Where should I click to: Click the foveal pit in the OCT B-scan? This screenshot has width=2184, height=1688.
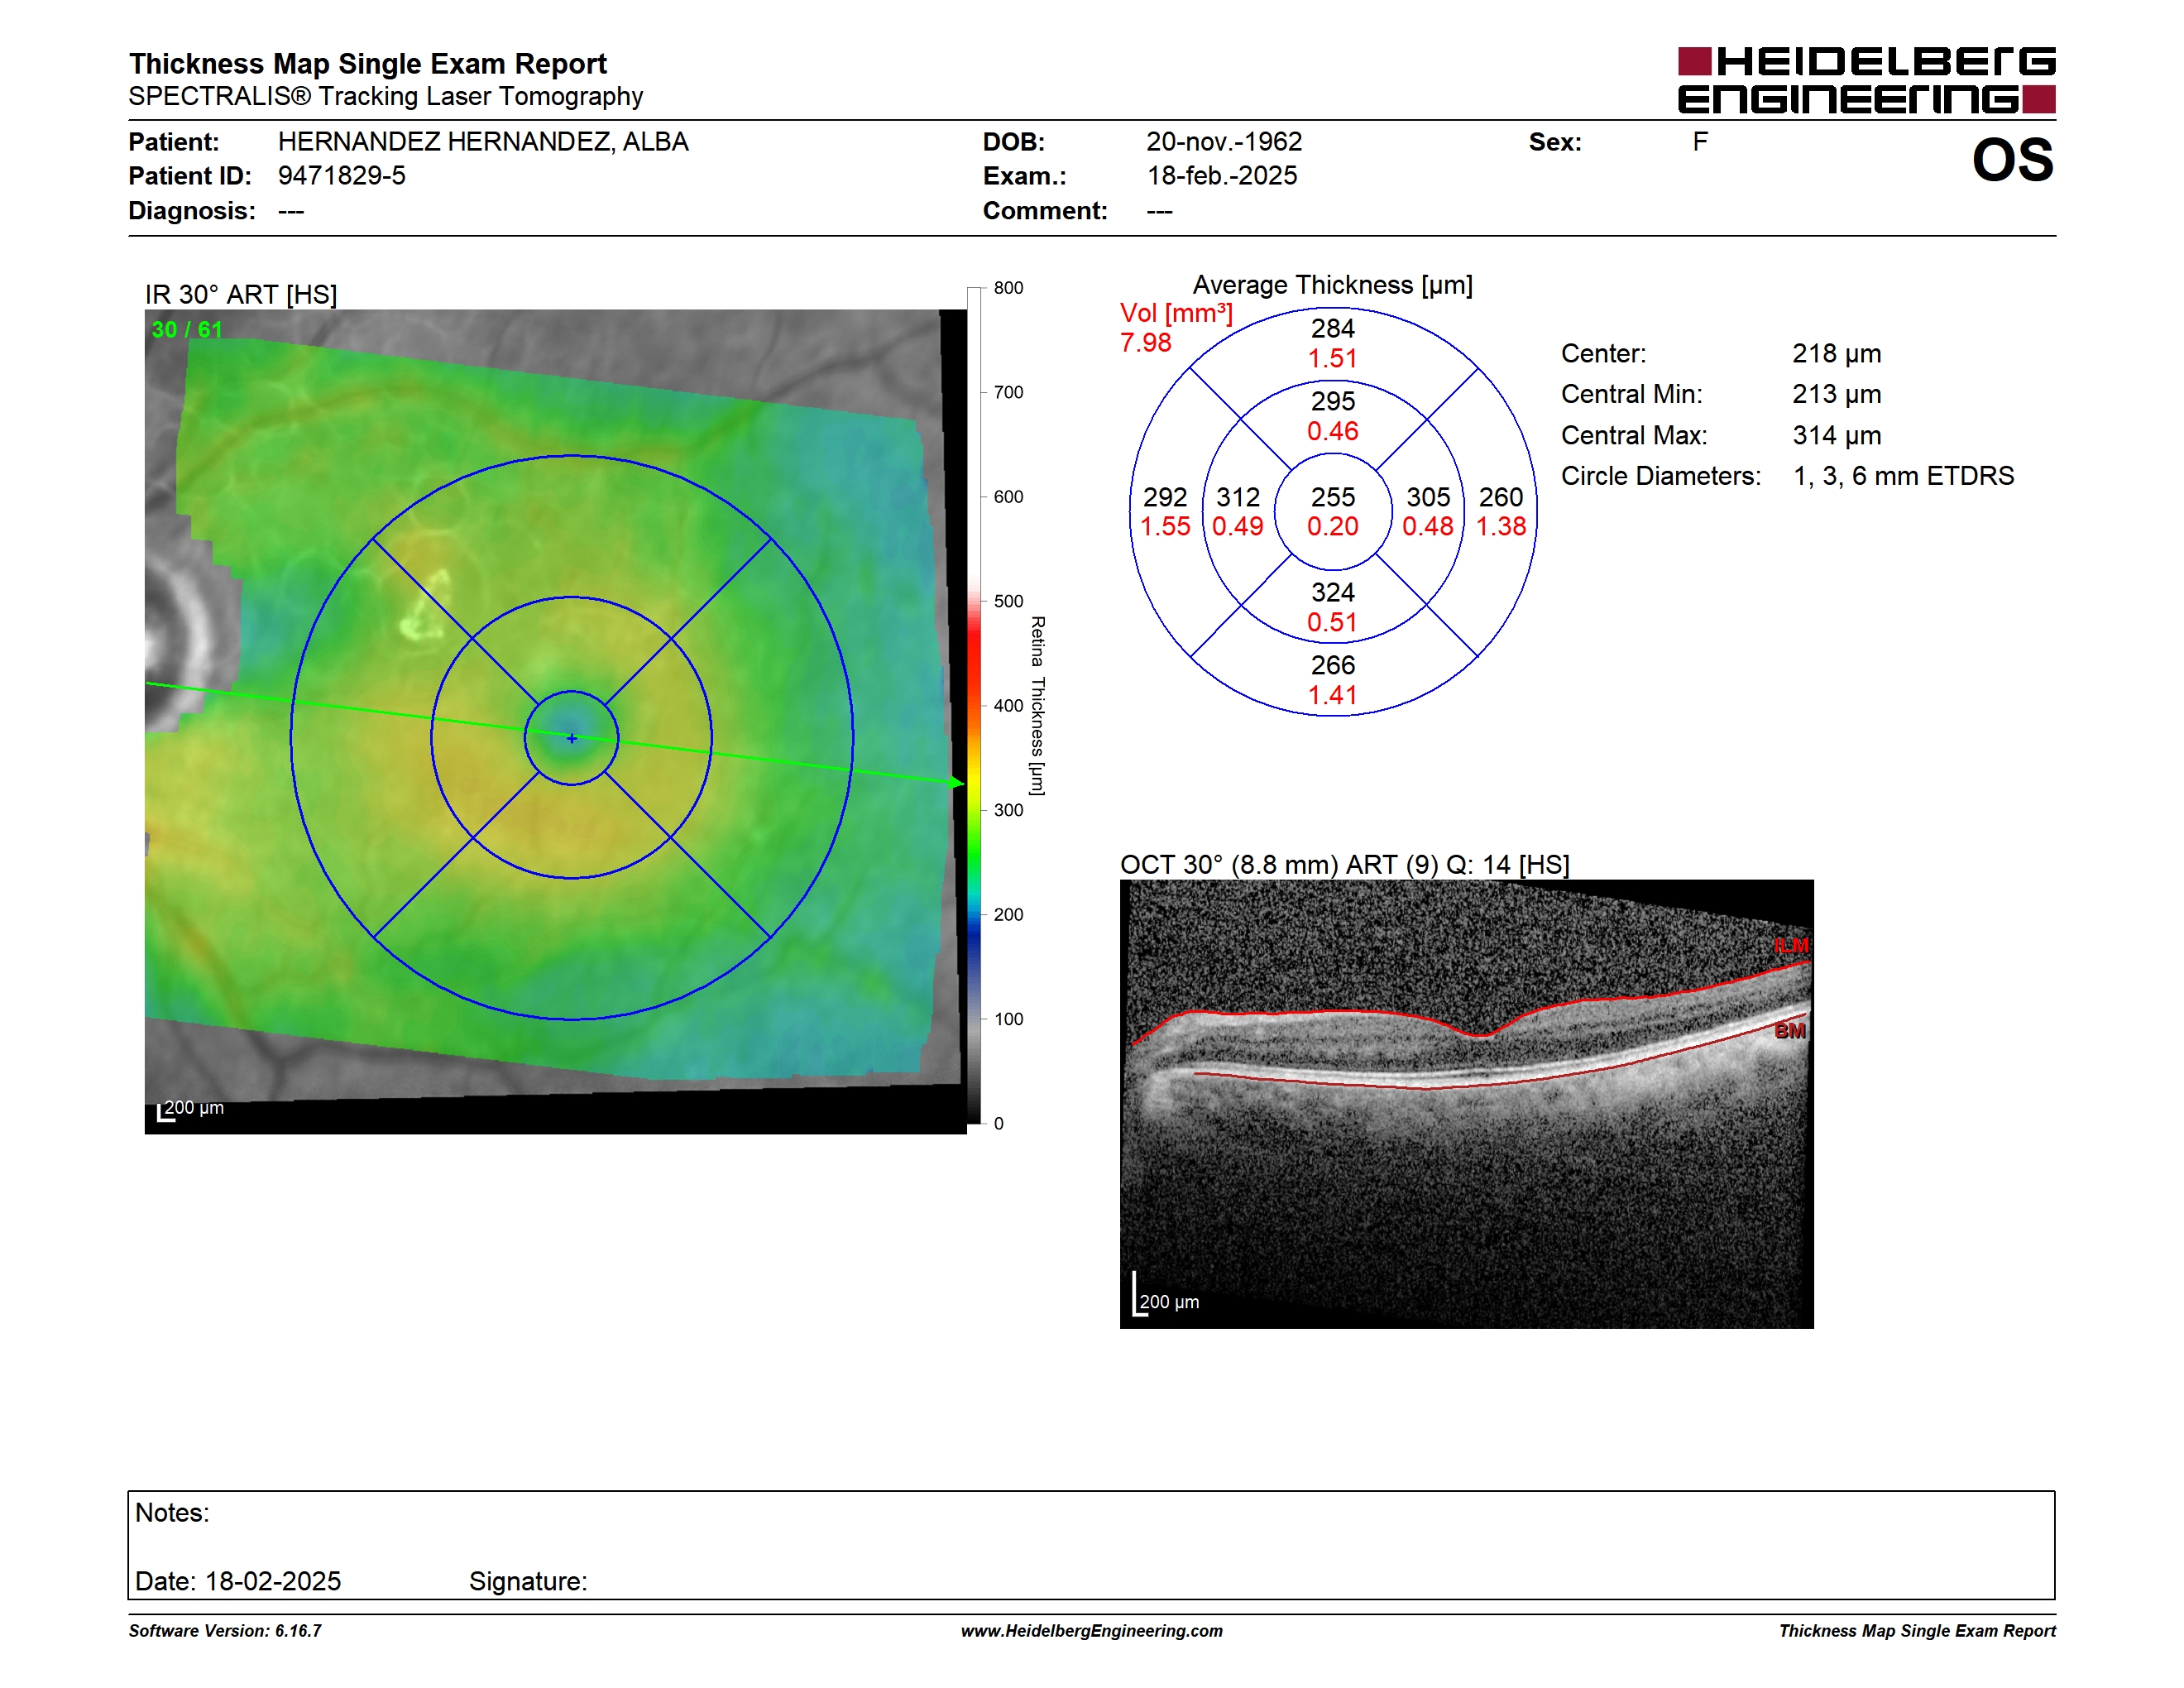(x=1480, y=1035)
